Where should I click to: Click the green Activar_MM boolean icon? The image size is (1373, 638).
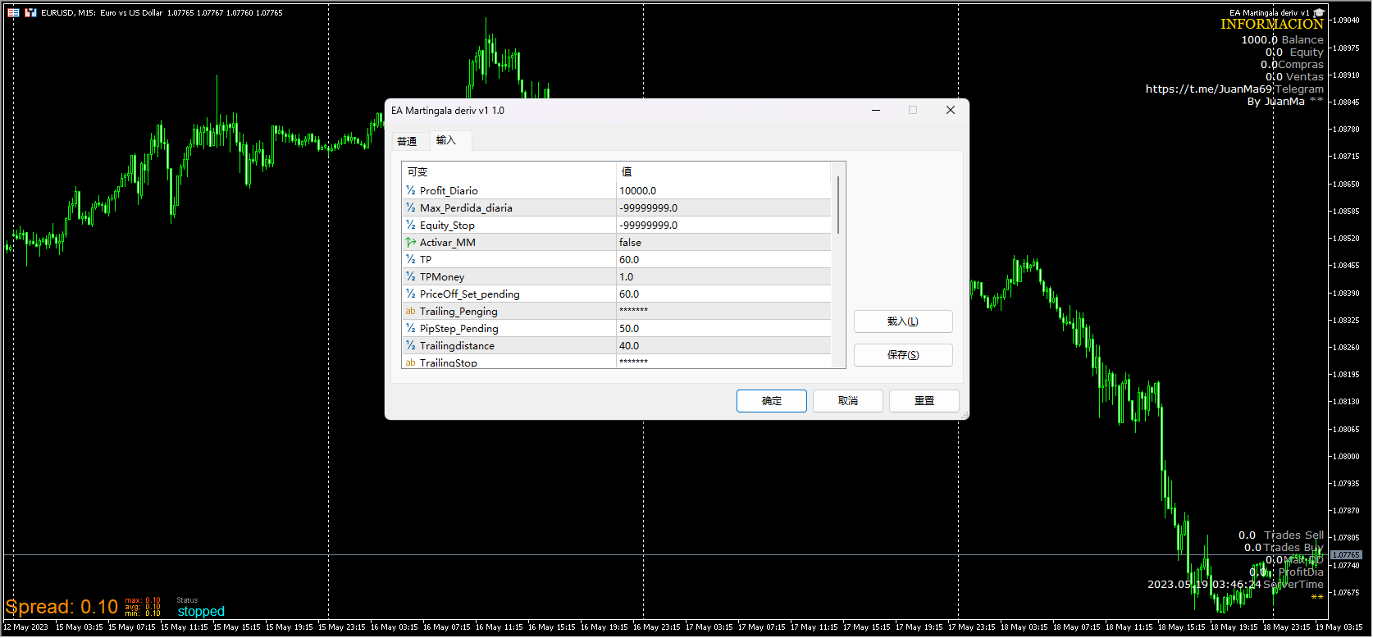410,243
